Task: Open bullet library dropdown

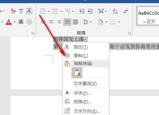Action: pyautogui.click(x=49, y=11)
